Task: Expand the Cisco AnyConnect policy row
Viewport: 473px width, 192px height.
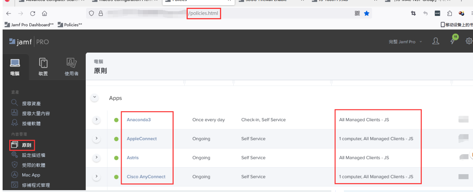Action: tap(96, 177)
